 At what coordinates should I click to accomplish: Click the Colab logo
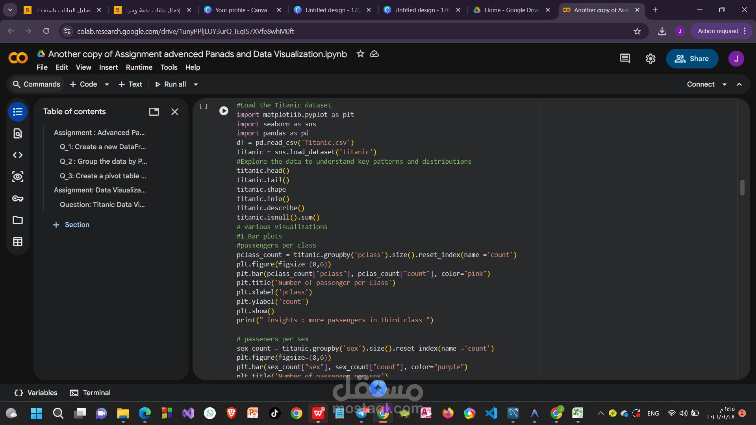click(x=18, y=58)
